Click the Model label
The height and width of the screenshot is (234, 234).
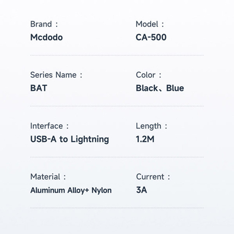pos(149,24)
